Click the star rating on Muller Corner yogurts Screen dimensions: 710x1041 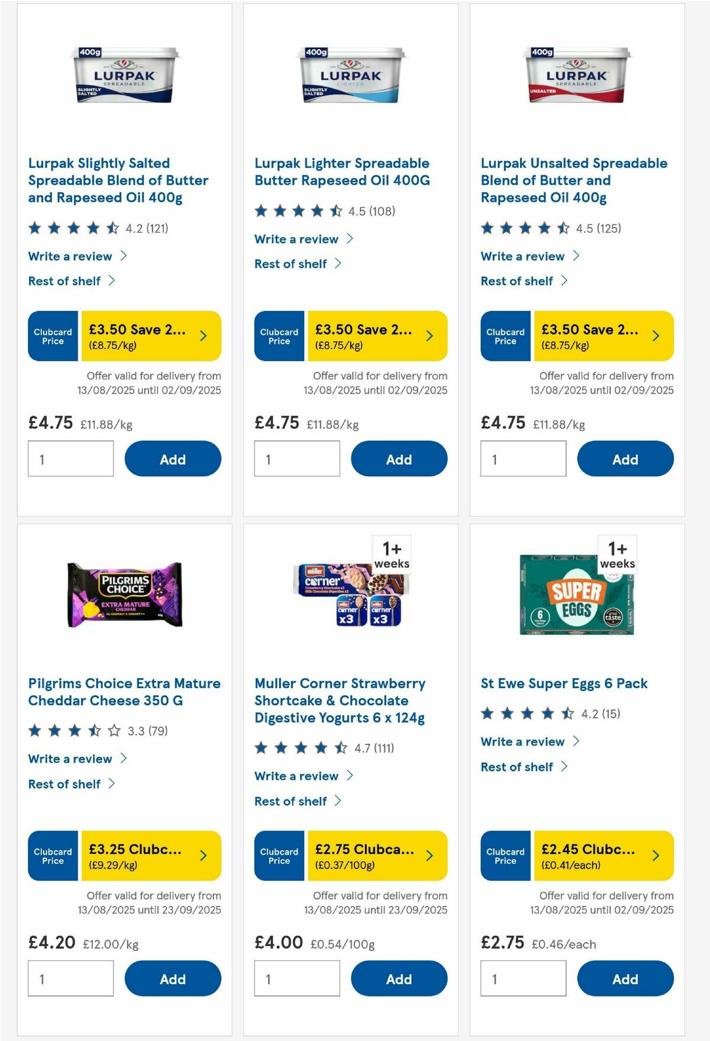click(299, 747)
